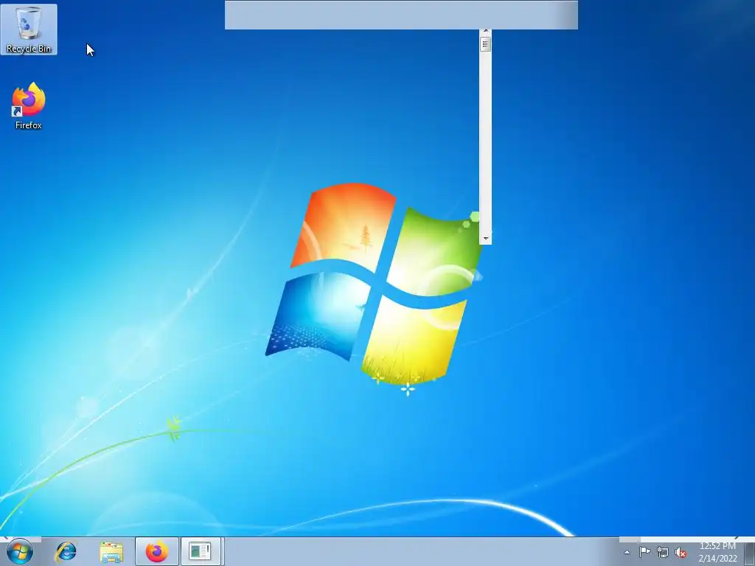Show hidden system tray icons
The width and height of the screenshot is (755, 566).
point(627,552)
